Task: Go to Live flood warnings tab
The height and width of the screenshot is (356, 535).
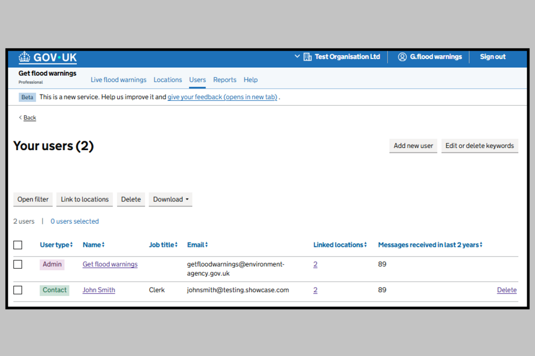Action: 118,80
